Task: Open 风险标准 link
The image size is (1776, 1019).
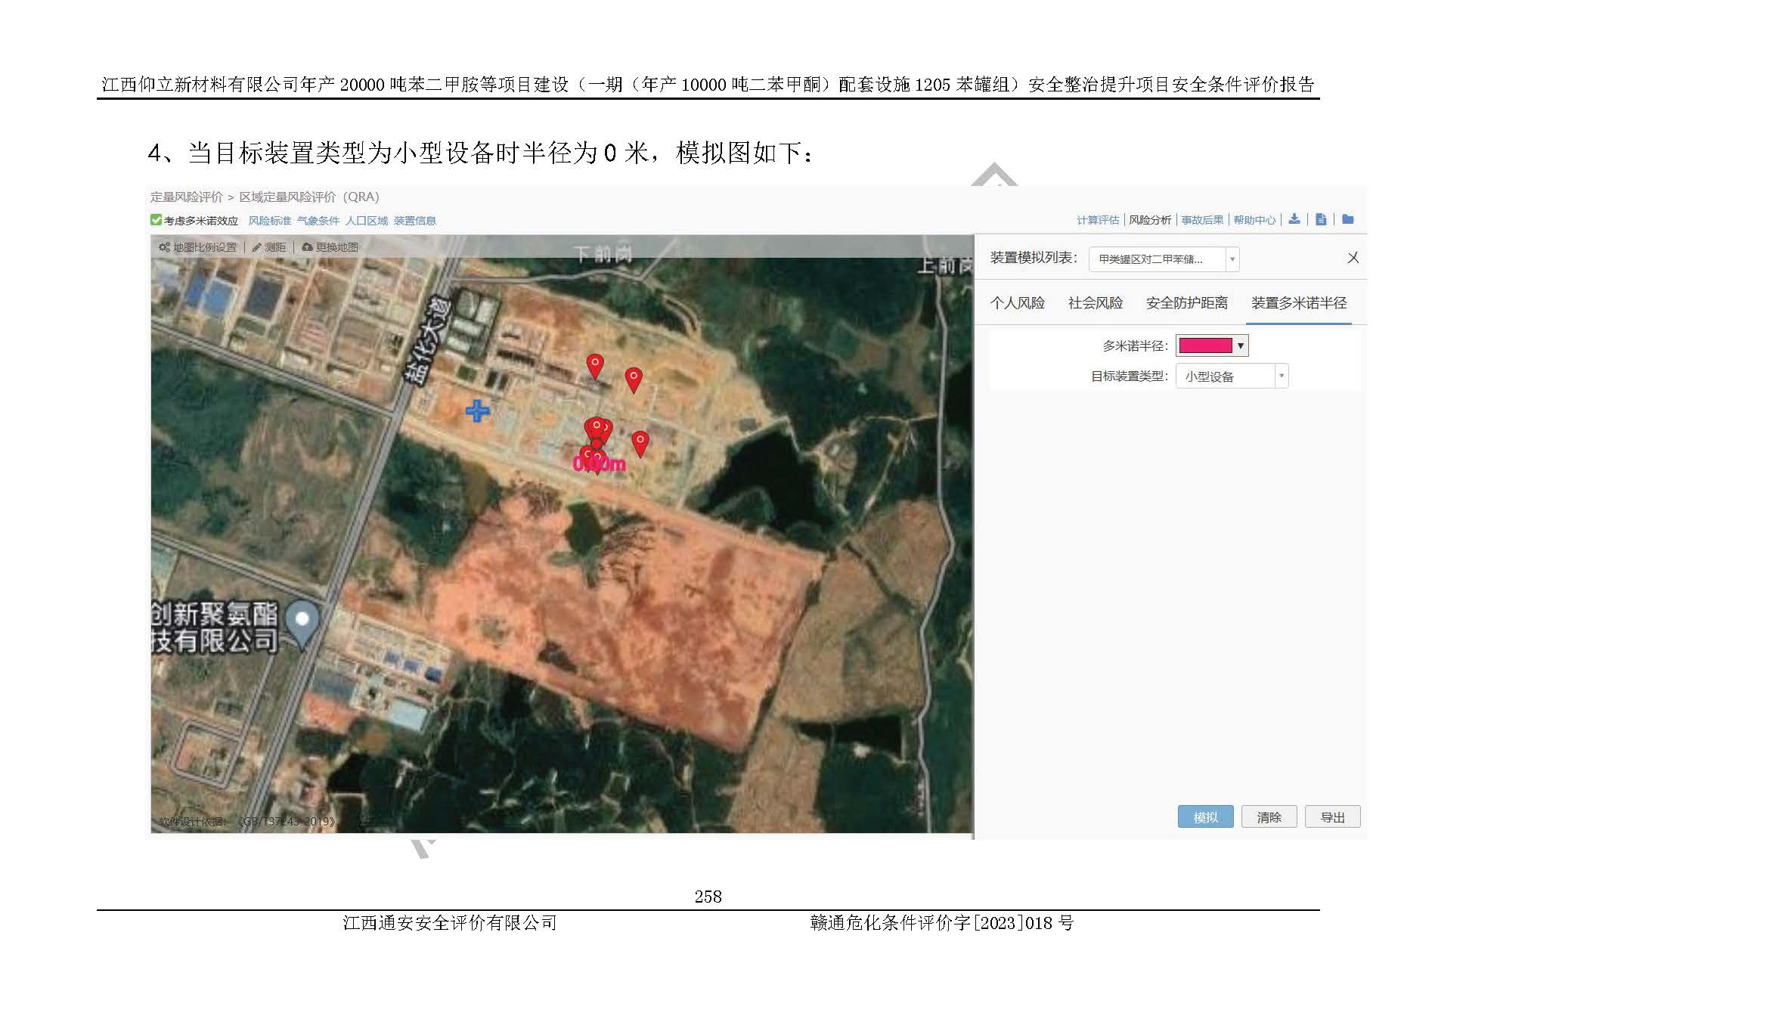Action: (269, 221)
